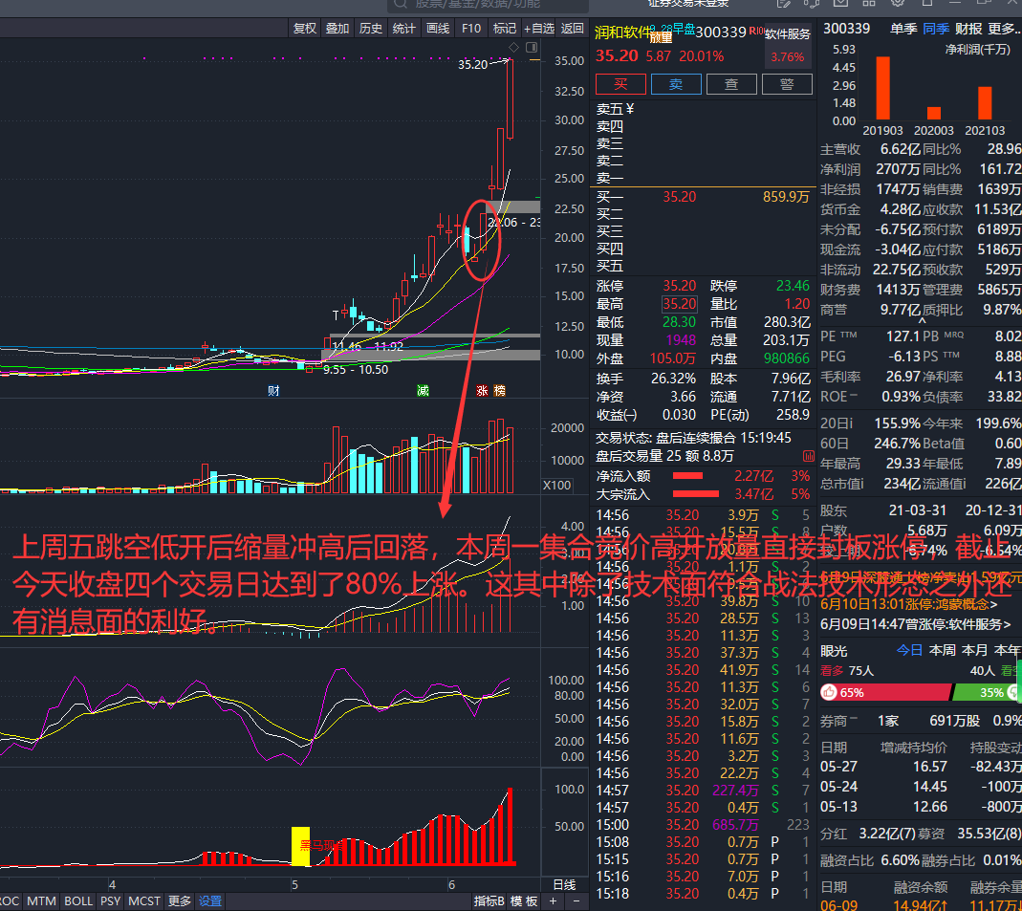1022x911 pixels.
Task: Switch to 同季 same quarter tab
Action: tap(936, 29)
